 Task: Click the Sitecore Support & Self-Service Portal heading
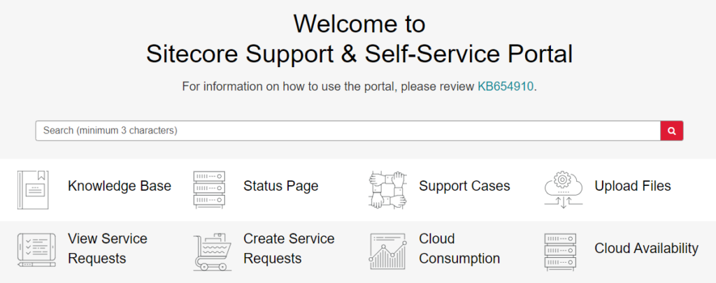(359, 54)
